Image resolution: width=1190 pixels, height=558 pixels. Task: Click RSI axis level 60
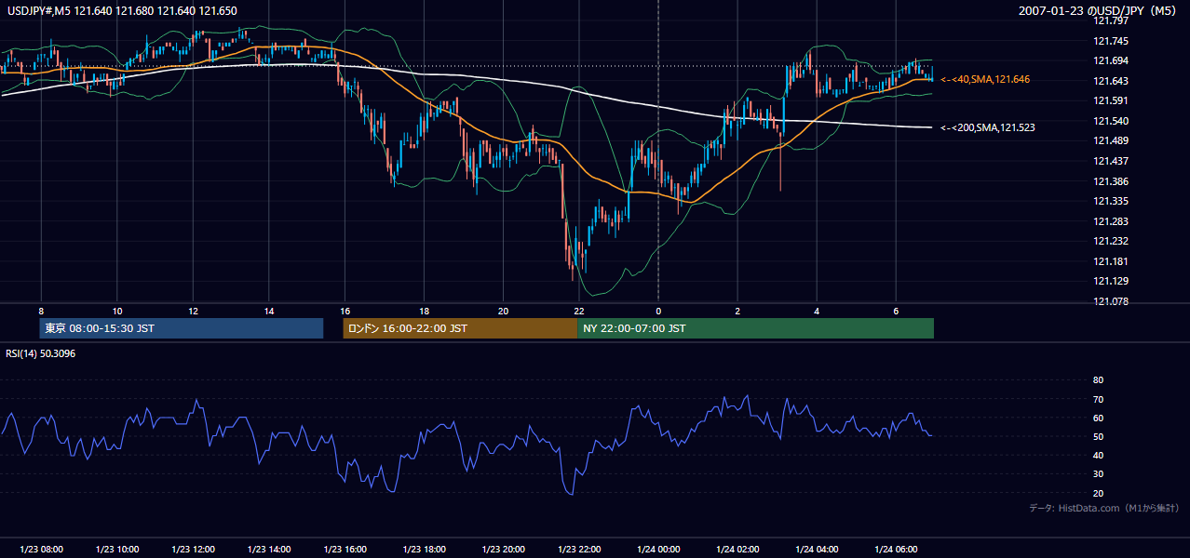1098,418
